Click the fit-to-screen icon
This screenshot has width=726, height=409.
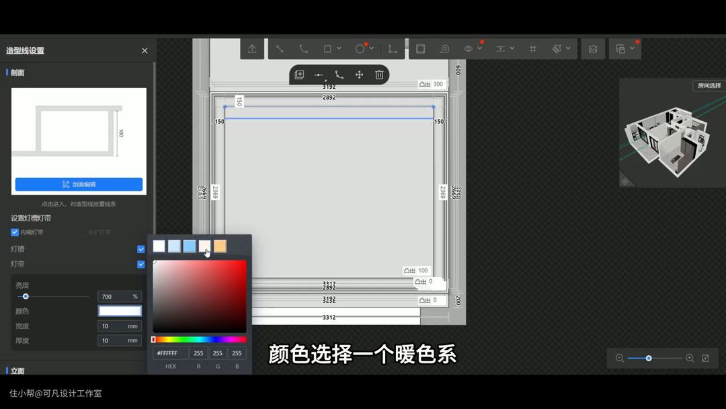pyautogui.click(x=706, y=358)
